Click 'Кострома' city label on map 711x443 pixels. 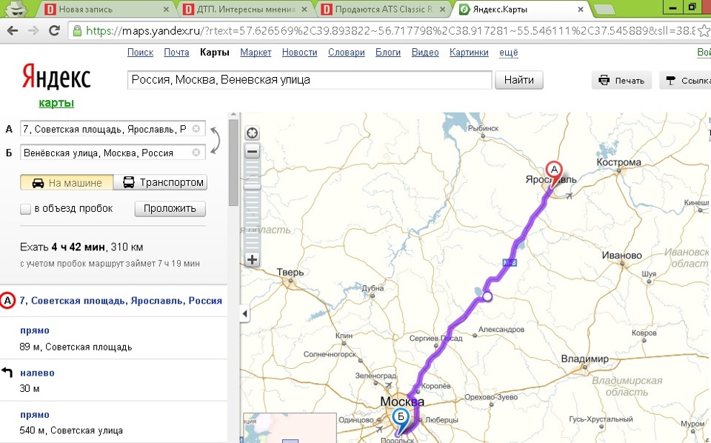click(618, 162)
